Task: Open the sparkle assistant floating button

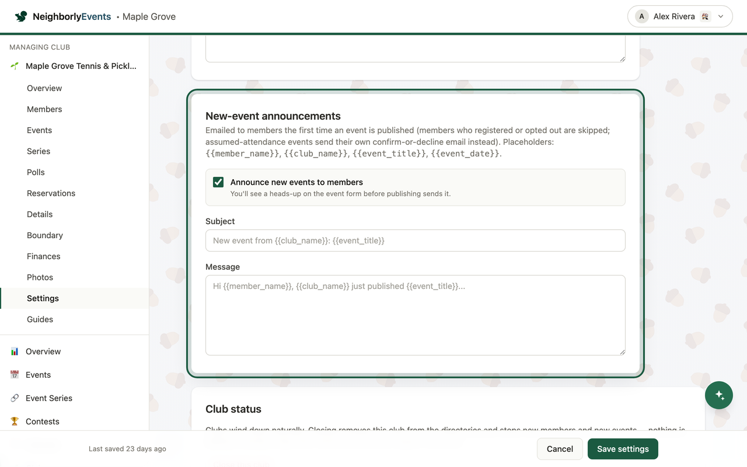Action: (719, 395)
